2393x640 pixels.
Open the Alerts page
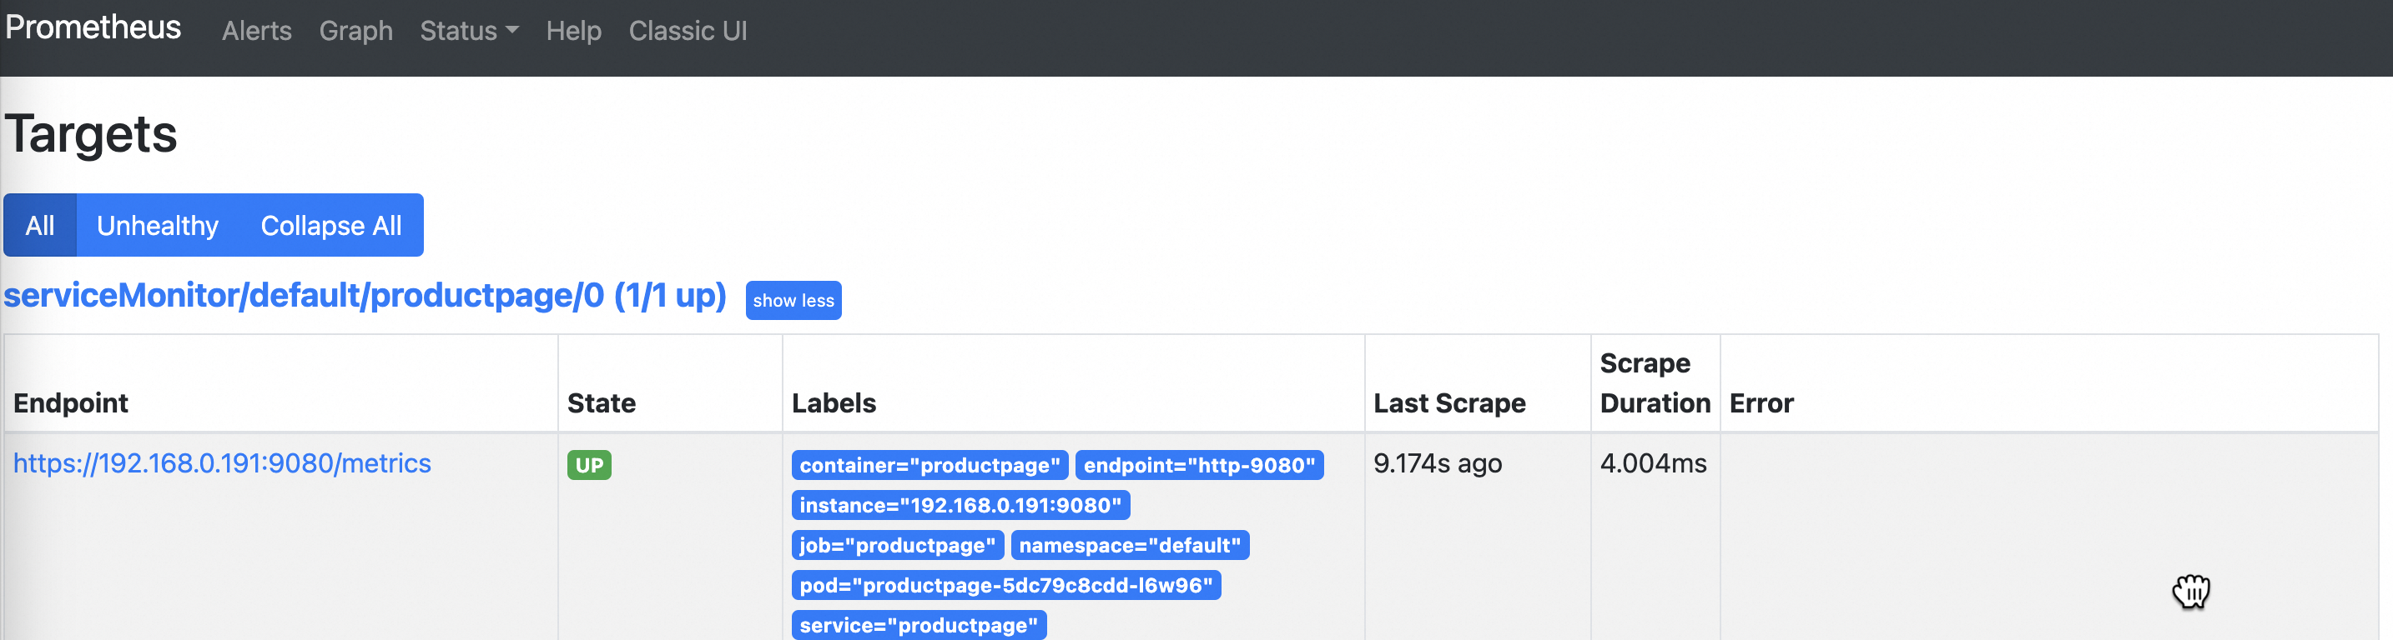coord(256,32)
